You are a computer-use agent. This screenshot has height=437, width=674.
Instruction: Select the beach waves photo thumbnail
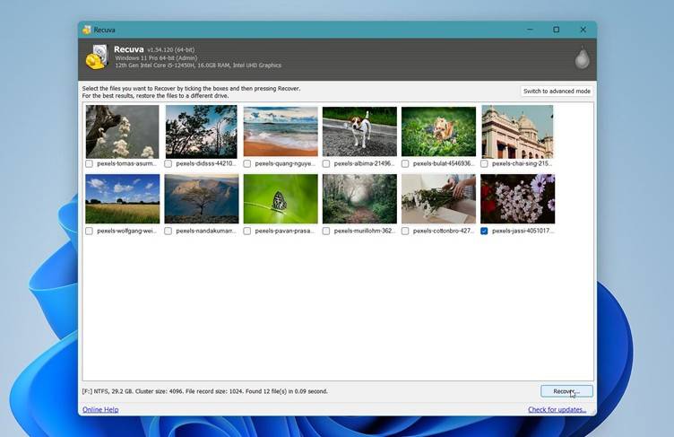(281, 132)
